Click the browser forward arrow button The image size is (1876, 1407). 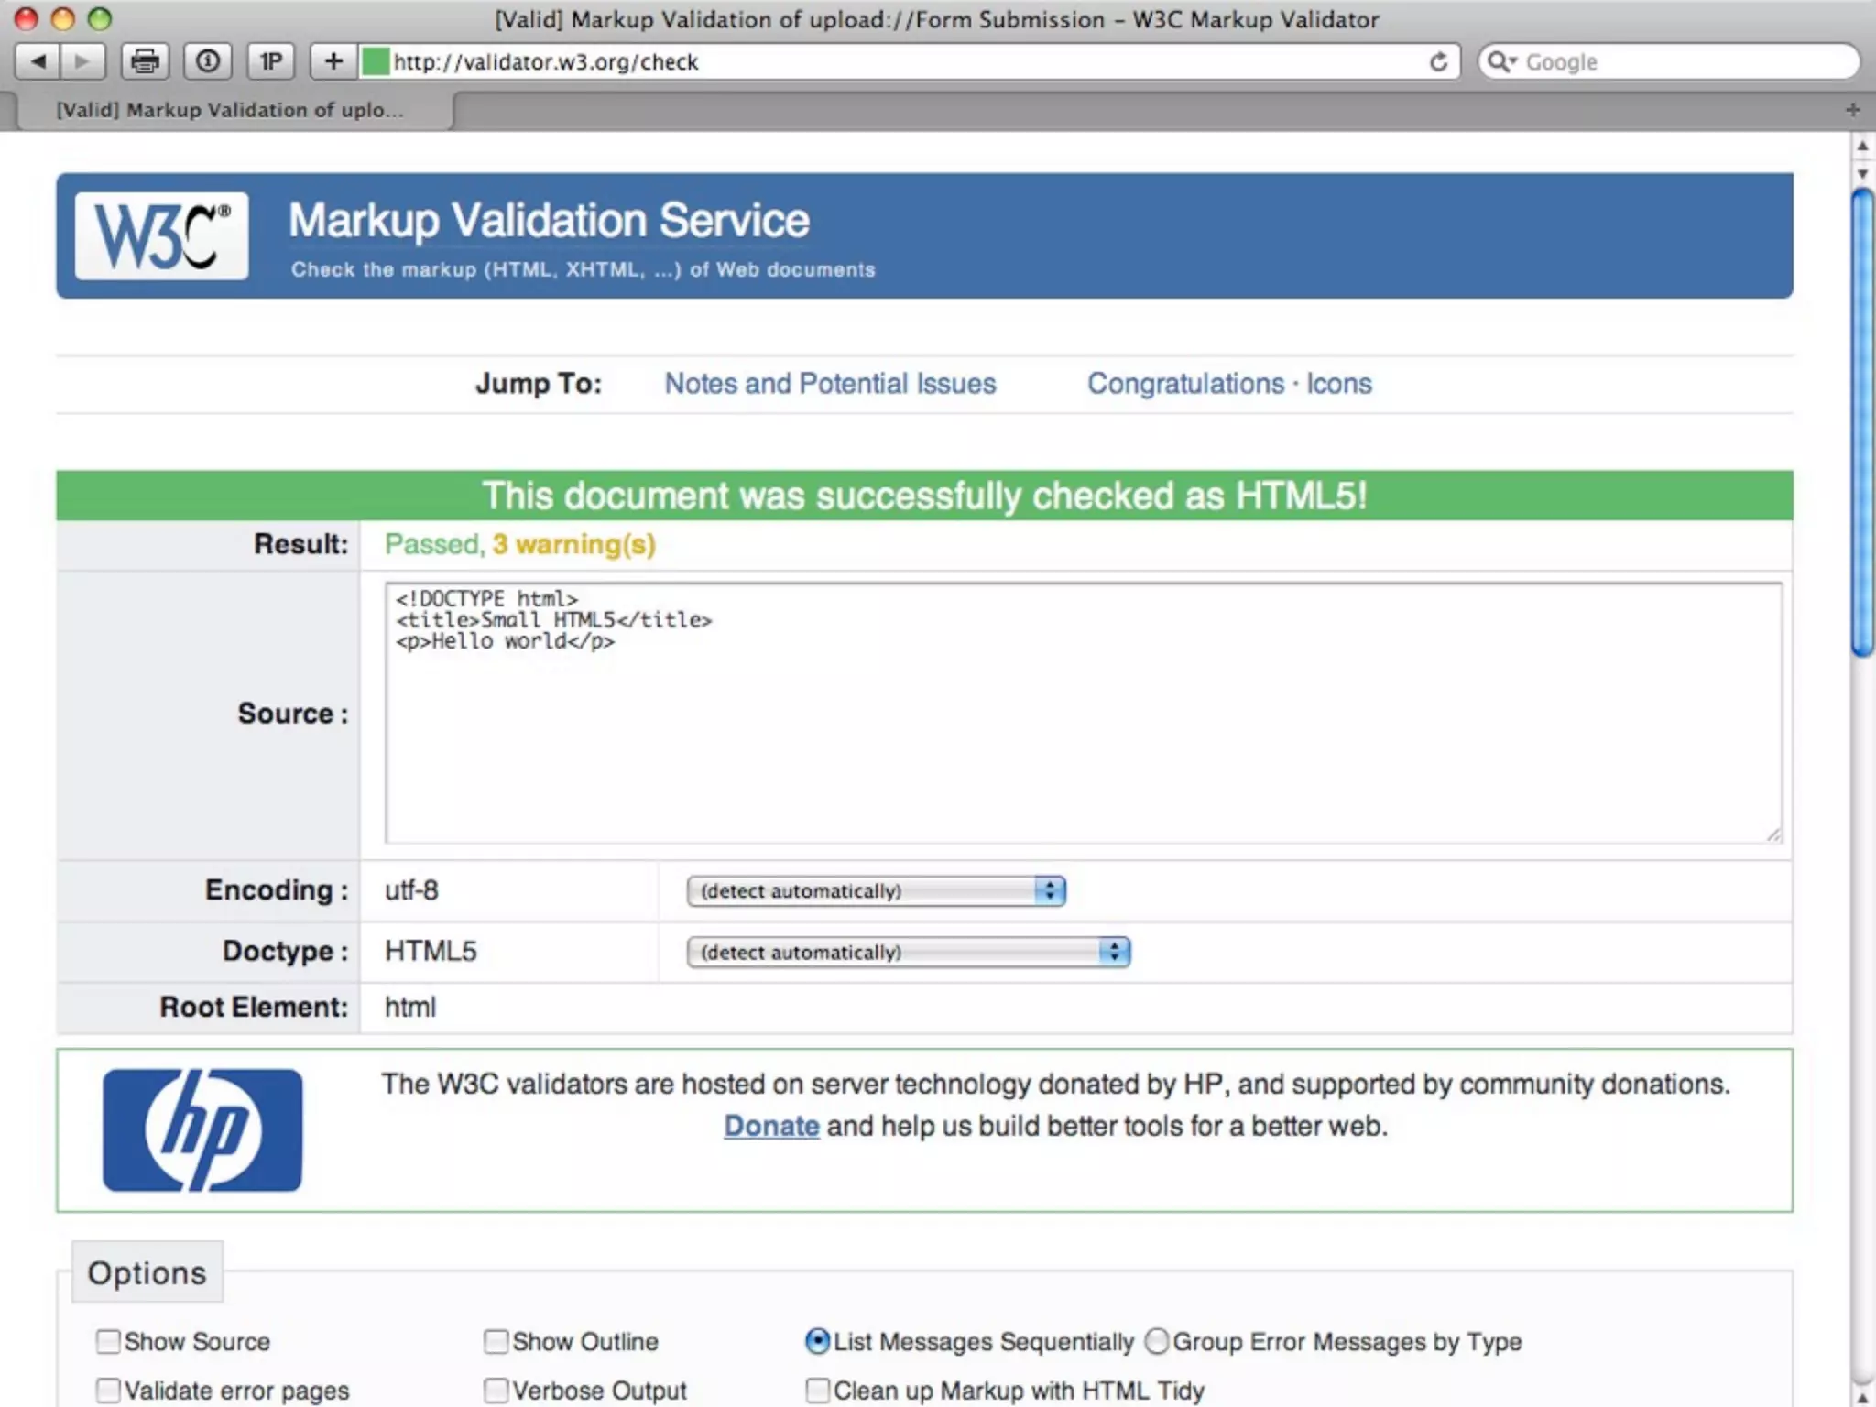coord(82,61)
